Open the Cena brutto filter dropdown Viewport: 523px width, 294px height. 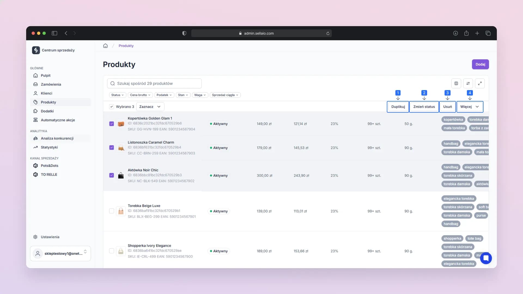140,95
